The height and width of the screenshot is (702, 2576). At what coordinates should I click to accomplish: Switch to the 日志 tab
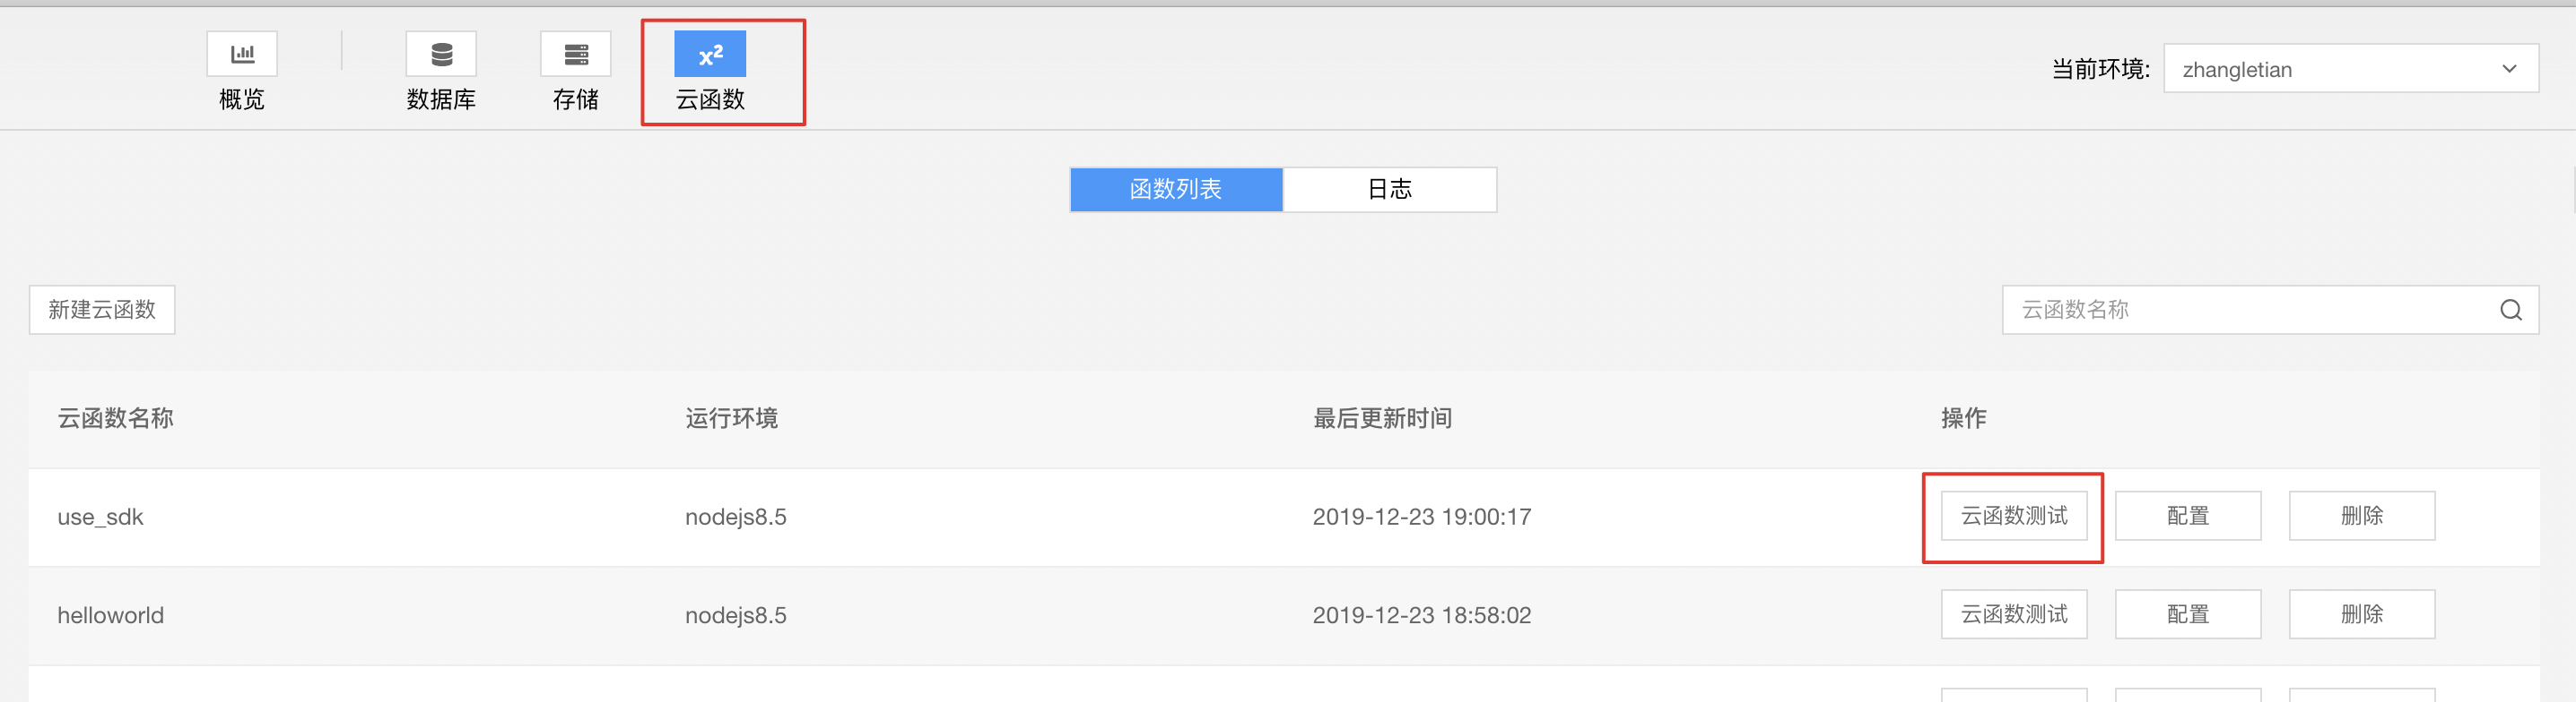[1390, 190]
